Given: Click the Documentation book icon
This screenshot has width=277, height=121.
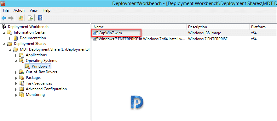Looking at the screenshot, I should pos(16,38).
